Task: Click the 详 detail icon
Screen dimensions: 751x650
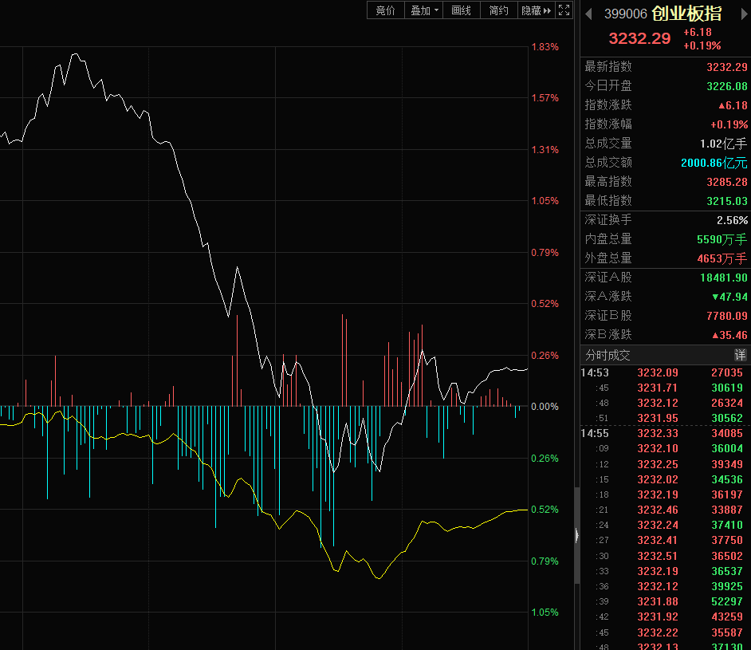Action: pyautogui.click(x=740, y=355)
